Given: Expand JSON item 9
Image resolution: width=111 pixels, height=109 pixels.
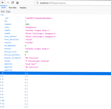Looking at the screenshot, I should pos(1,97).
